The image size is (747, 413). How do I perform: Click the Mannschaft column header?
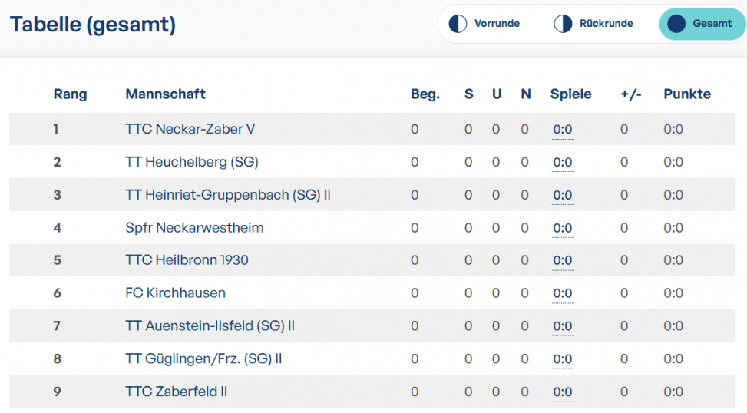[x=165, y=94]
